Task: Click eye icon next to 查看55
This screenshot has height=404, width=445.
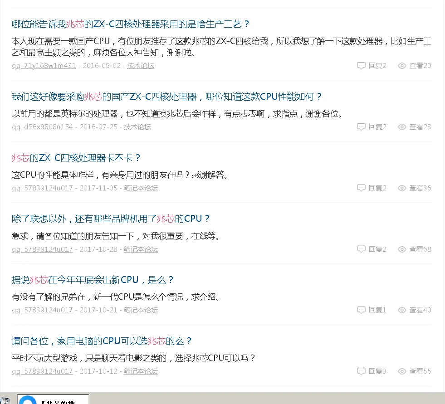Action: (402, 371)
